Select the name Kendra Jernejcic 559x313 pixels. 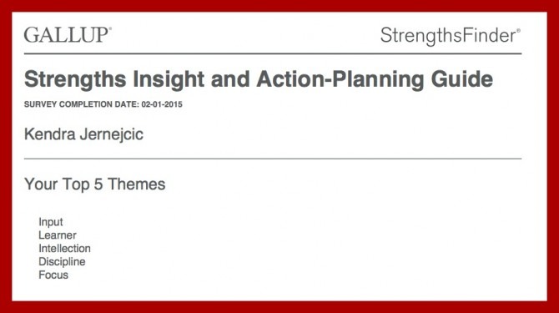click(x=83, y=134)
